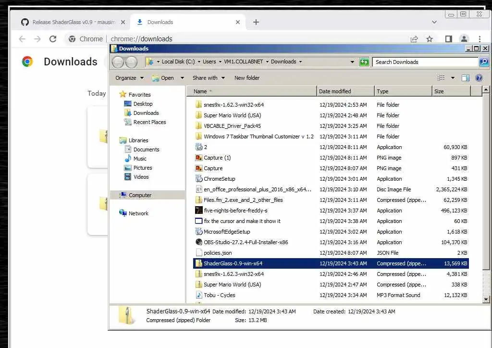The image size is (492, 348).
Task: Click Chrome forward arrow
Action: (x=37, y=39)
